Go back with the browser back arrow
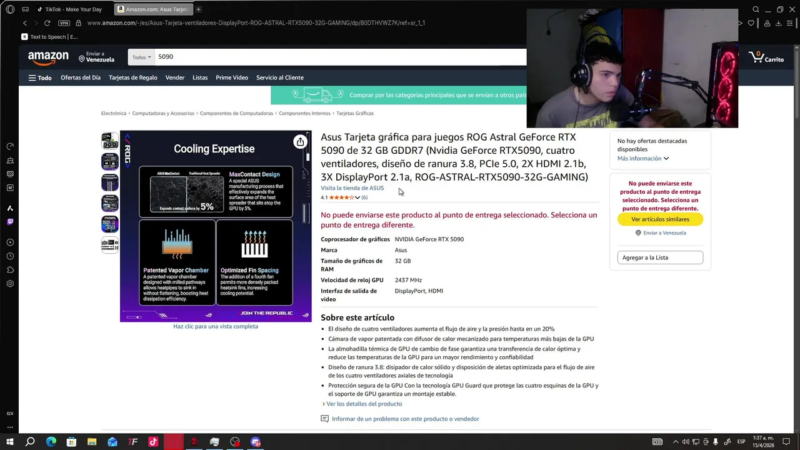800x450 pixels. tap(25, 23)
